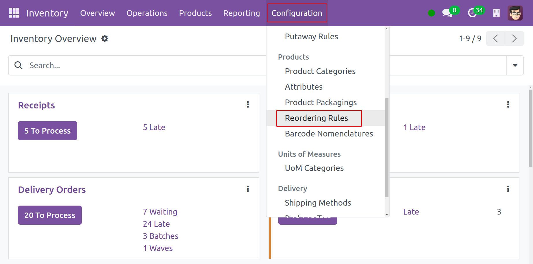Open the apps grid home menu
The height and width of the screenshot is (264, 533).
(14, 13)
